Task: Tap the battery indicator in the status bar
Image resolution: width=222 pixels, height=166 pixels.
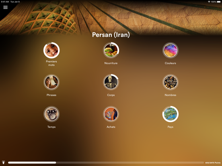Action: pyautogui.click(x=219, y=2)
